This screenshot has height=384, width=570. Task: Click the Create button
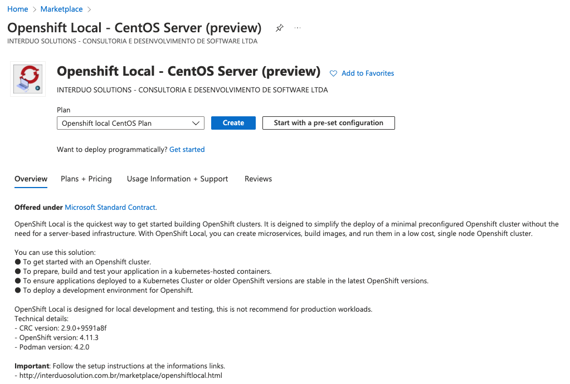[233, 123]
